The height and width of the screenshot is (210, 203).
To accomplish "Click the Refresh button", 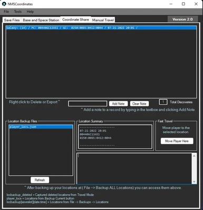I will 40,180.
